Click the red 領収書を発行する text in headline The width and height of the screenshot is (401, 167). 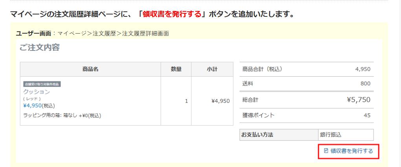[172, 14]
